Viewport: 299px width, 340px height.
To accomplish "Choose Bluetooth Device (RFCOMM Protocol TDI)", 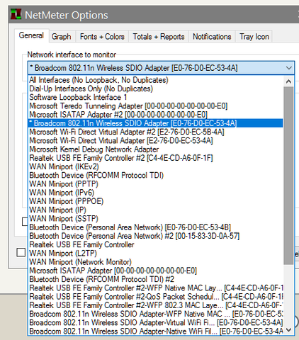I will pos(156,176).
